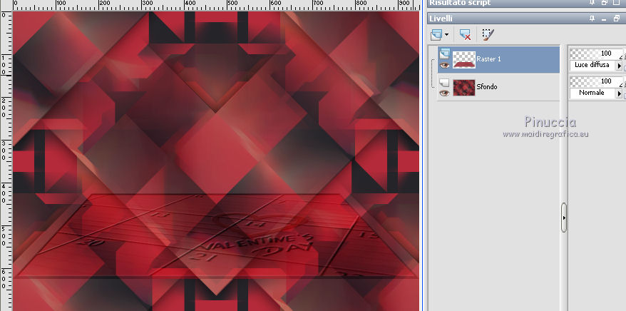Click the Sfondo layer thumbnail

coord(464,88)
